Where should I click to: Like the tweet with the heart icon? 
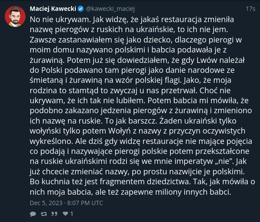pyautogui.click(x=65, y=214)
